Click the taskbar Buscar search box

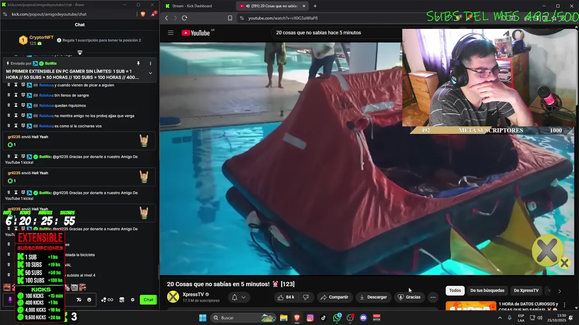(244, 318)
